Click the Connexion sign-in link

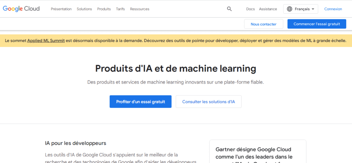(x=333, y=9)
